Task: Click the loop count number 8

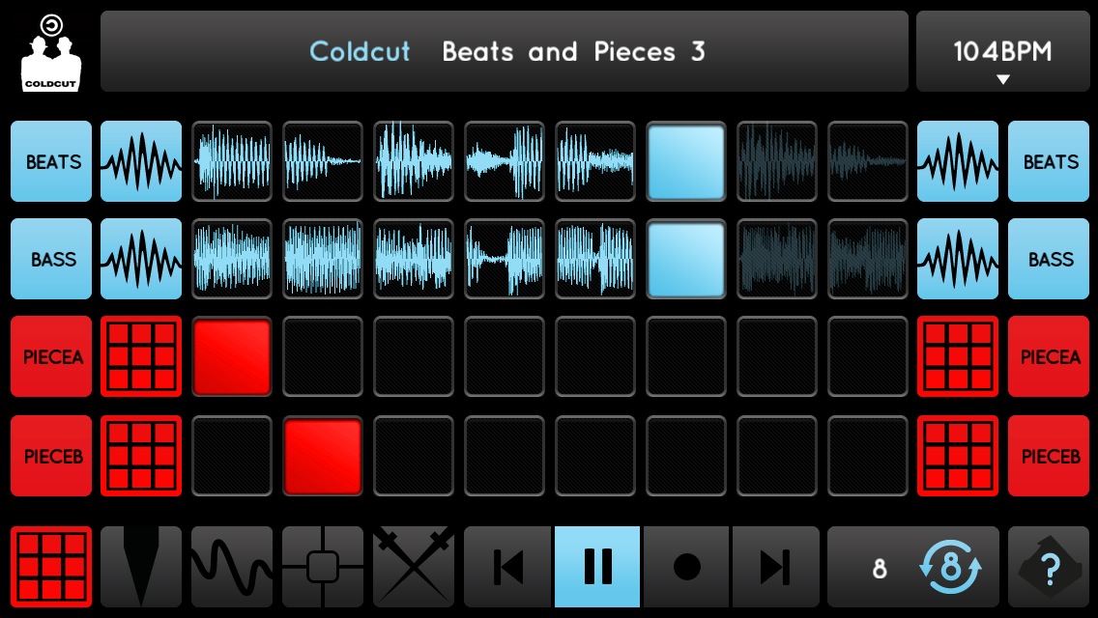Action: (x=880, y=569)
